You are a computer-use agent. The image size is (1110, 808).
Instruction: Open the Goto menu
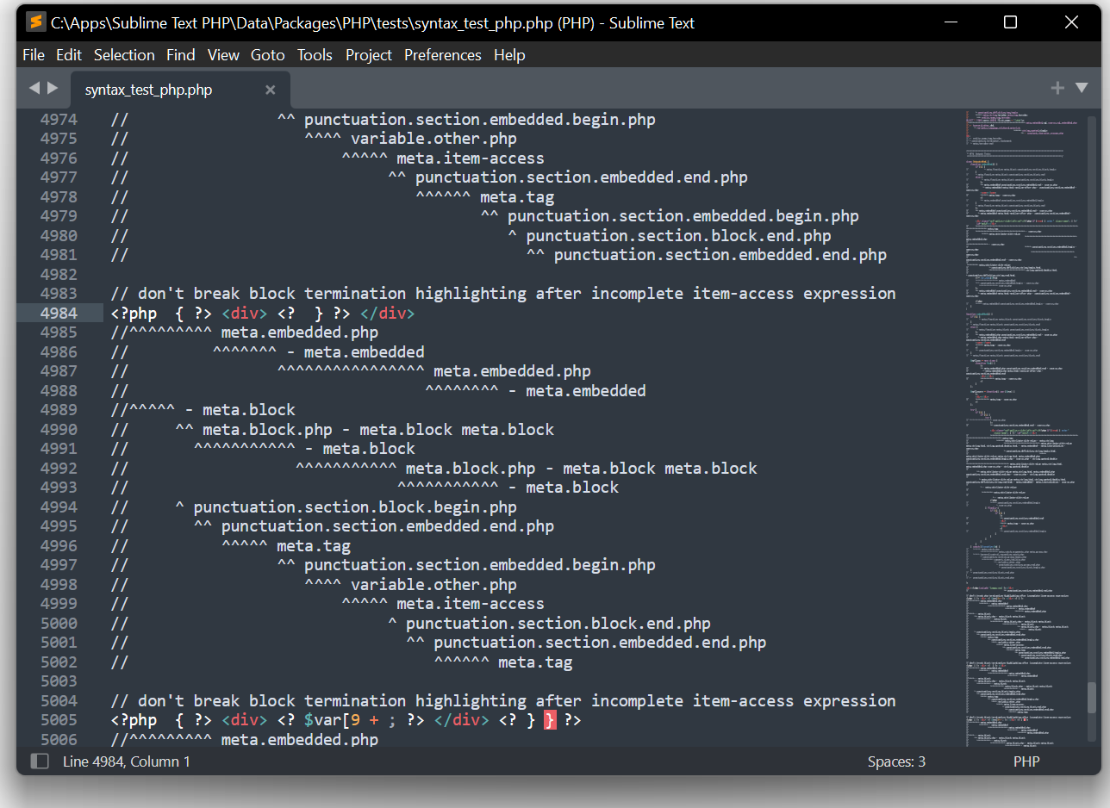267,54
